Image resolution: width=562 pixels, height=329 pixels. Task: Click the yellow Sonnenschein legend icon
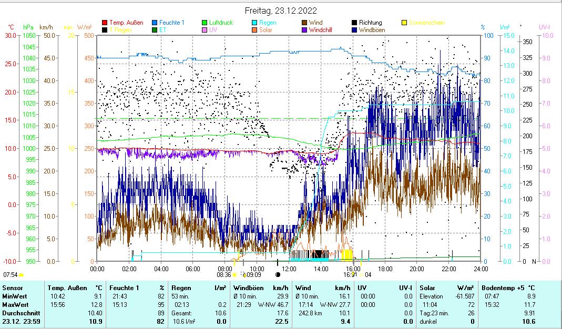click(404, 23)
